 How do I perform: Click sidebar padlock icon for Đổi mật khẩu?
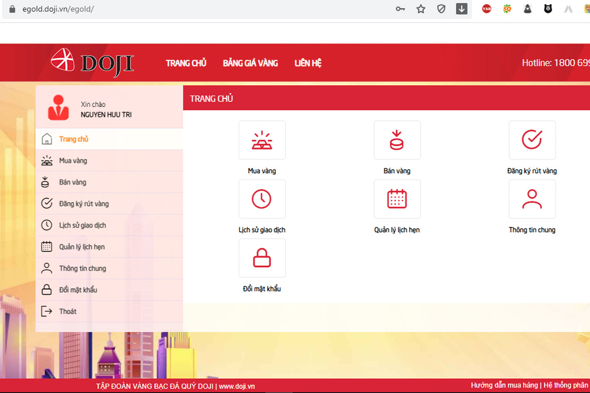point(46,290)
